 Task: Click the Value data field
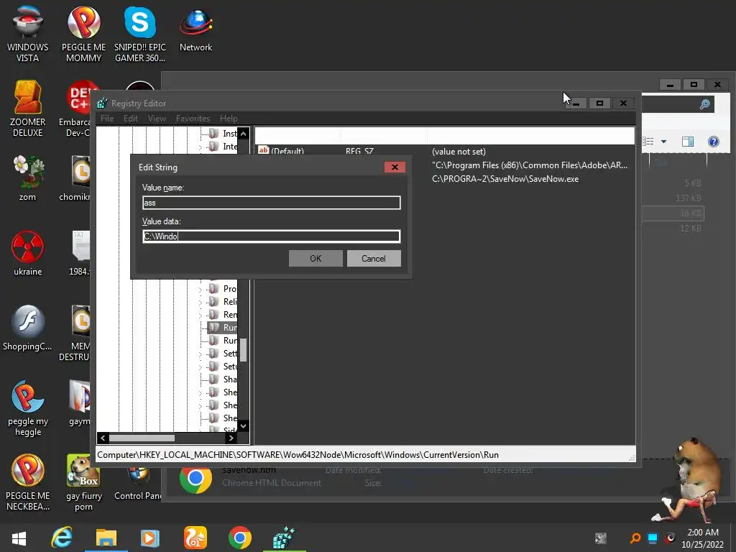click(271, 236)
